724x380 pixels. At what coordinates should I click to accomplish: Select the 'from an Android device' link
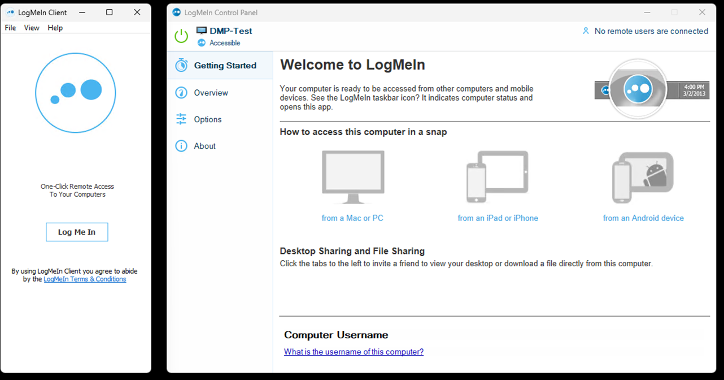click(643, 218)
